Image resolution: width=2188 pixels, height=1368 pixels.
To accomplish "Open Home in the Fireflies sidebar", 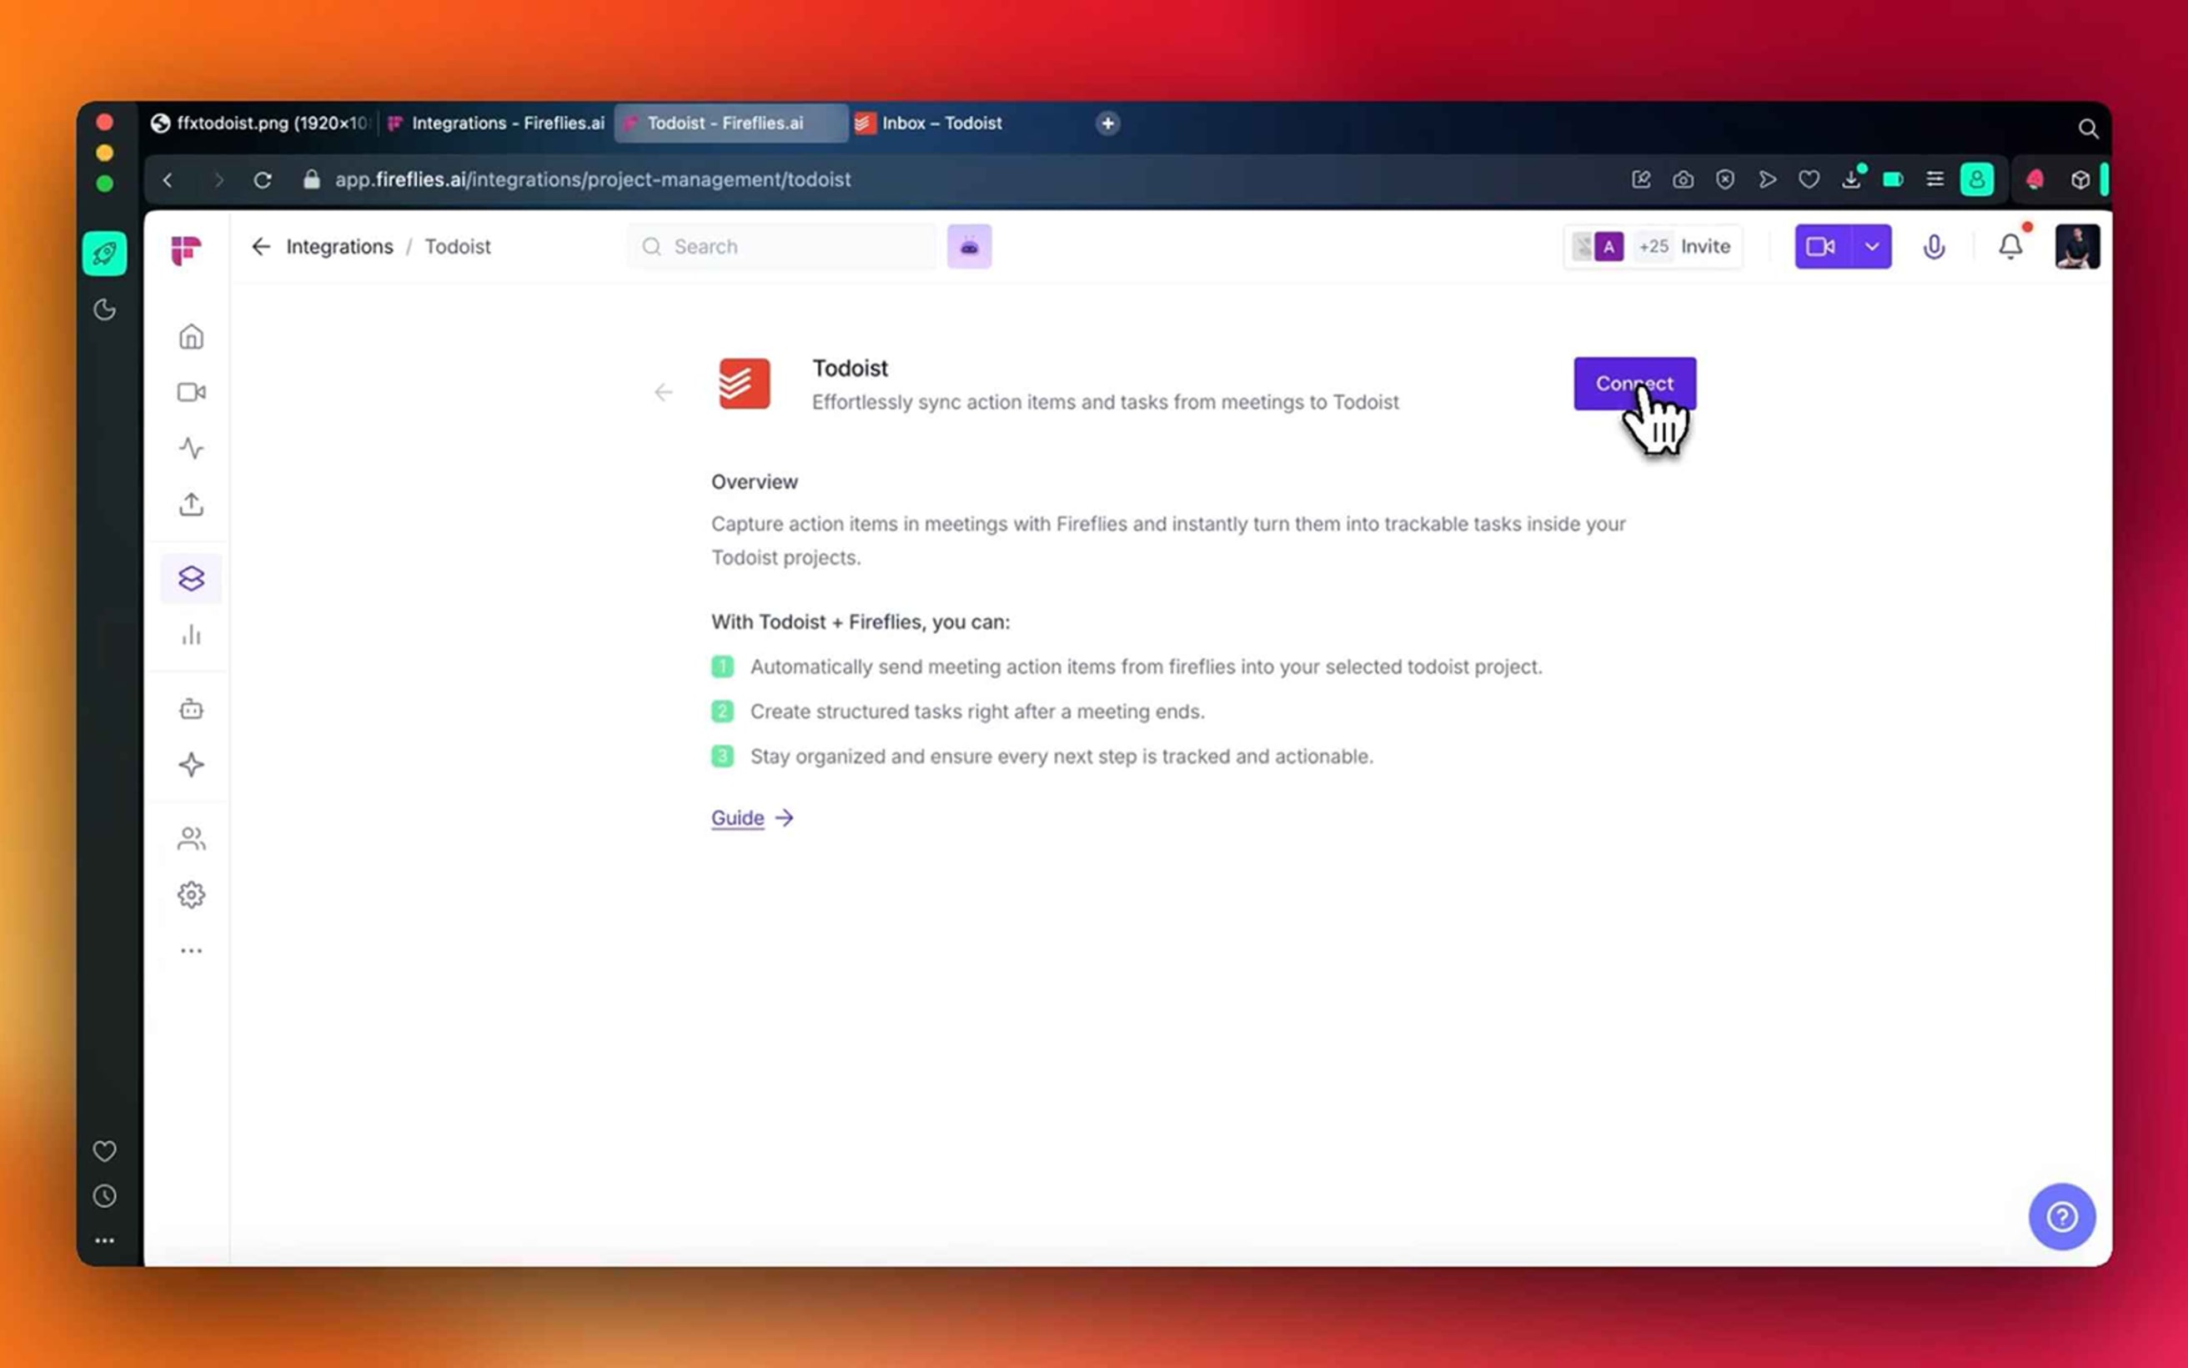I will point(191,336).
